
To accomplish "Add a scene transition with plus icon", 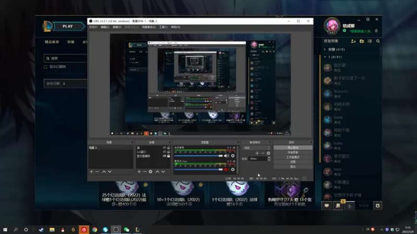I will (x=257, y=153).
